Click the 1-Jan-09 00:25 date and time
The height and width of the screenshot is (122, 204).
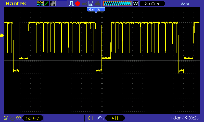[x=185, y=118]
